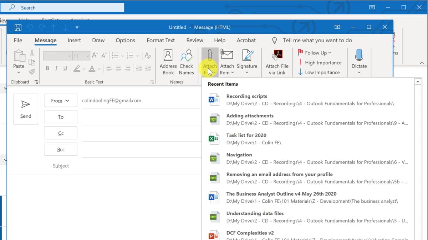Toggle Italic formatting
Screen dimensions: 428x240
pos(56,69)
